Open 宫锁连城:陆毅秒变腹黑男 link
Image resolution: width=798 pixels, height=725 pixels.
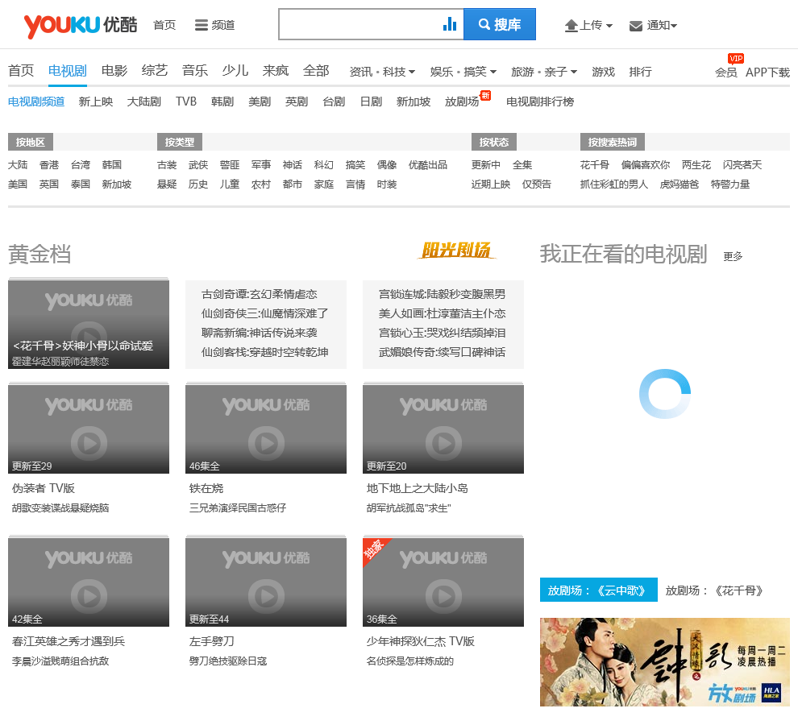[442, 294]
